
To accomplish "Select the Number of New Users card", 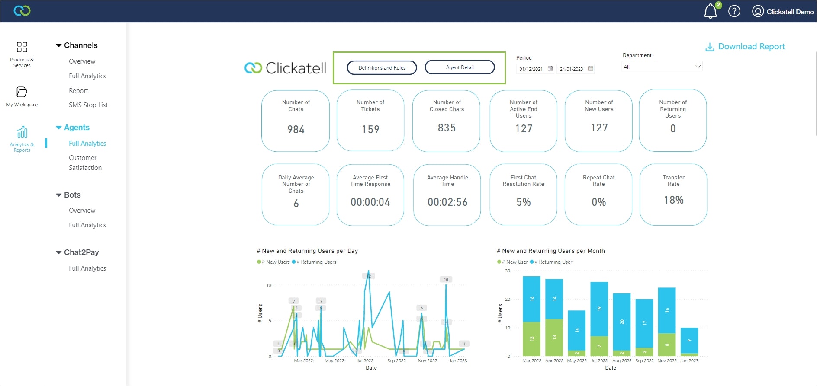I will pyautogui.click(x=599, y=121).
